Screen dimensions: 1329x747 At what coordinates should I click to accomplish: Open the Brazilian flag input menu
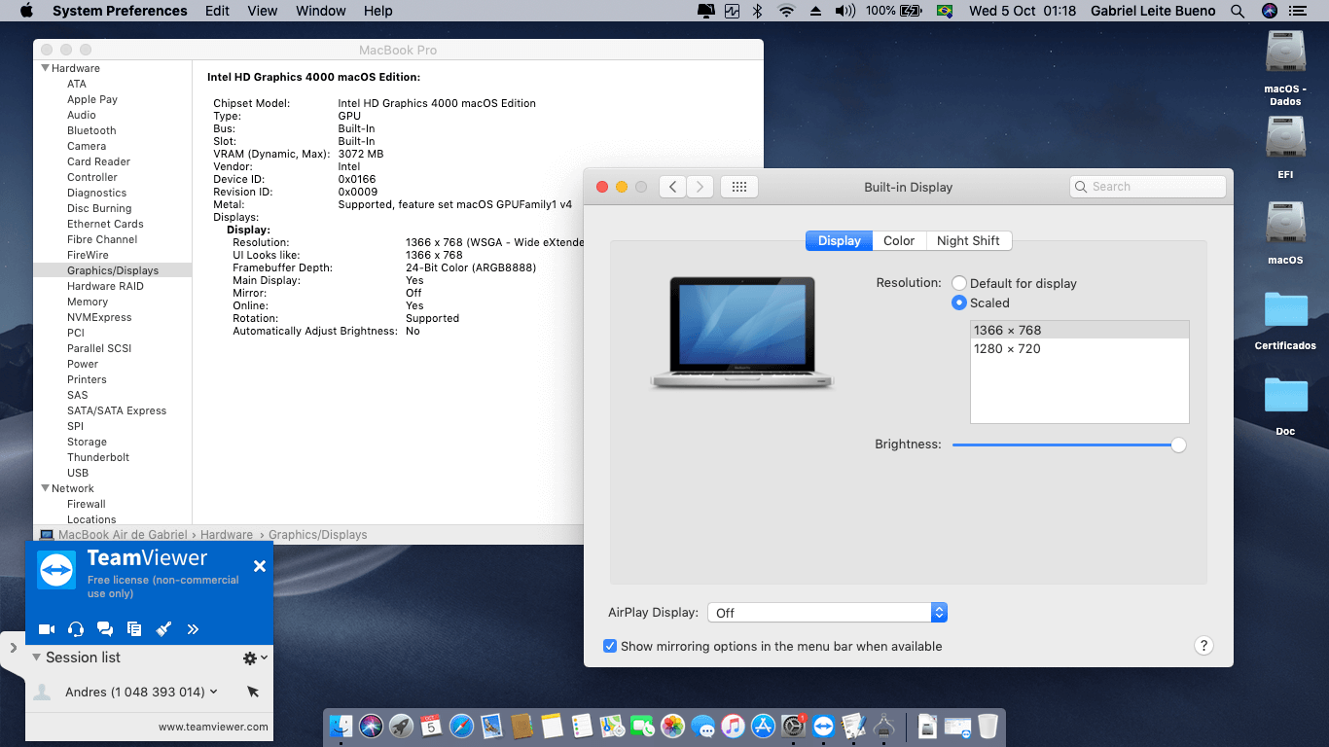[944, 11]
